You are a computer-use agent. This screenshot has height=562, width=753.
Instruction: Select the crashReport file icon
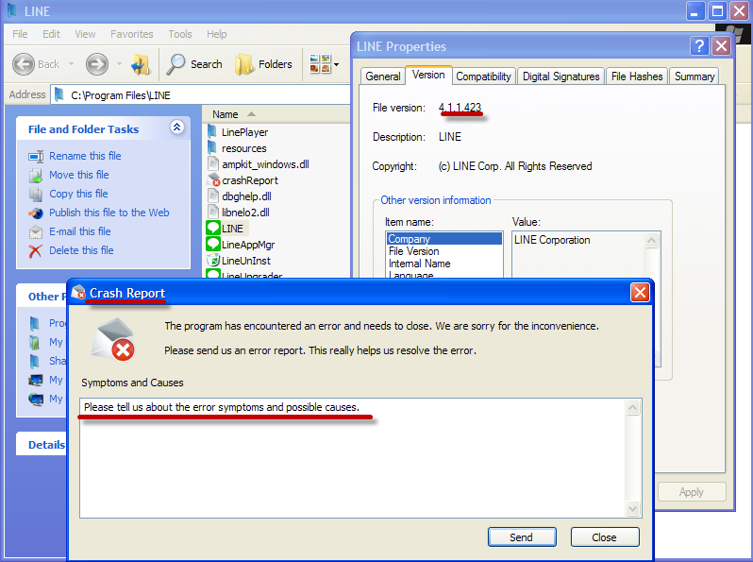tap(212, 180)
